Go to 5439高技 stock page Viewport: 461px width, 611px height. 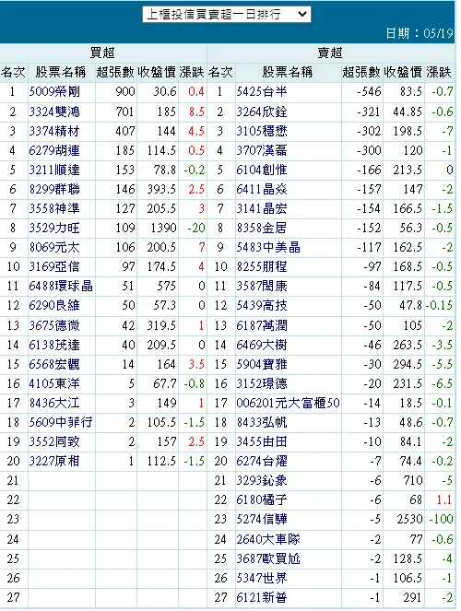coord(262,306)
